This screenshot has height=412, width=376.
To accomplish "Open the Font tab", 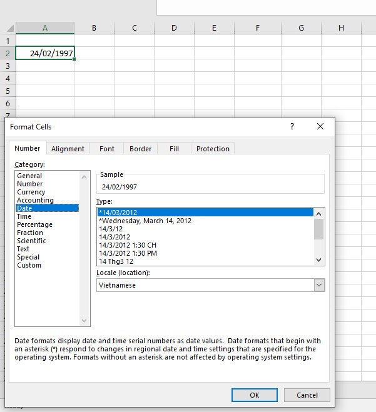I will pos(107,149).
